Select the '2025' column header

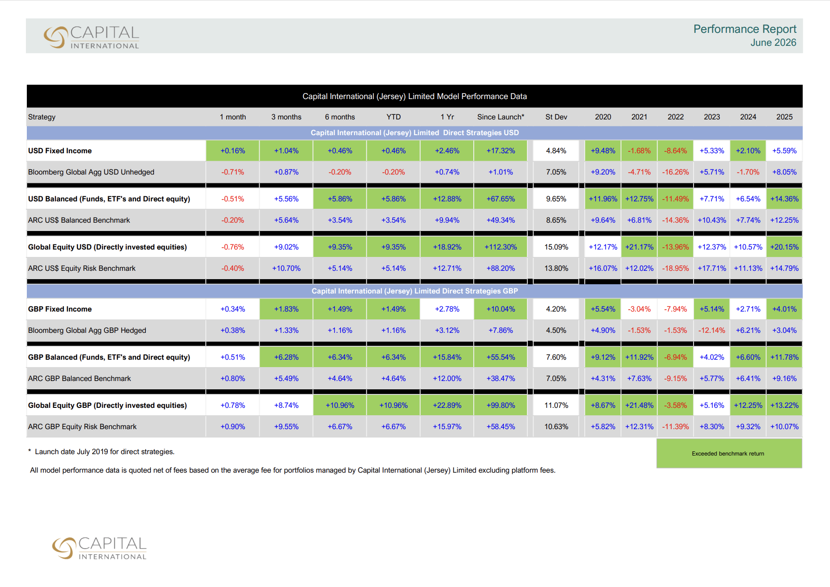(x=784, y=117)
